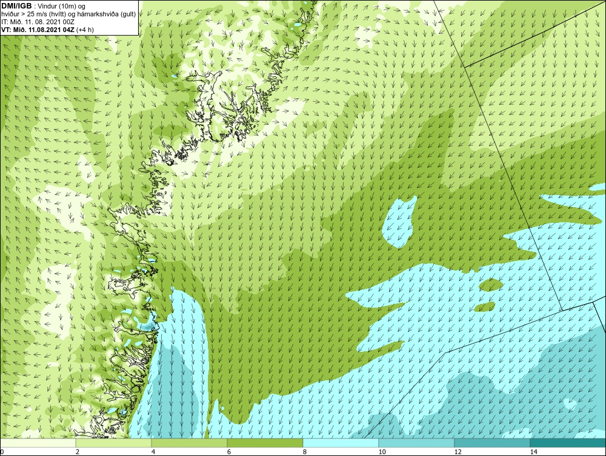Click the legend tick label 6
This screenshot has height=456, width=606.
229,452
